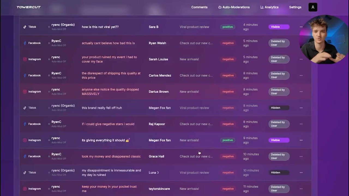Click the Instagram icon in taylorskincare row

[25, 189]
